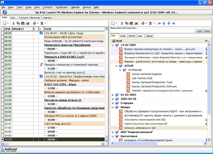213x154 pixels.
Task: Select the Week goals tab
Action: click(x=123, y=36)
